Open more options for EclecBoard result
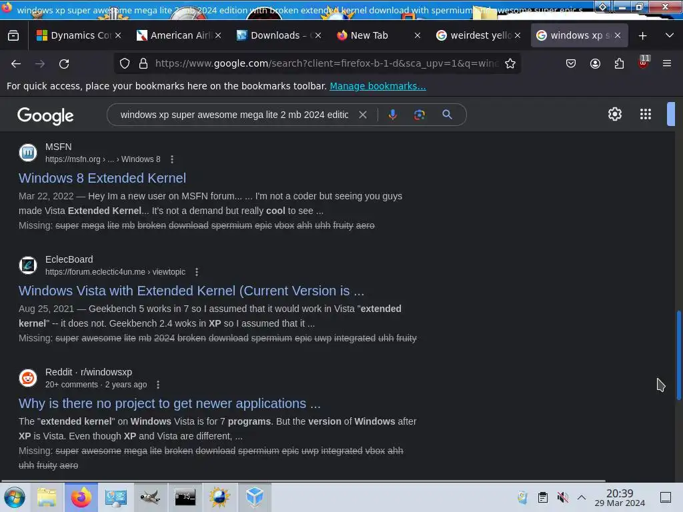Image resolution: width=683 pixels, height=512 pixels. coord(197,272)
